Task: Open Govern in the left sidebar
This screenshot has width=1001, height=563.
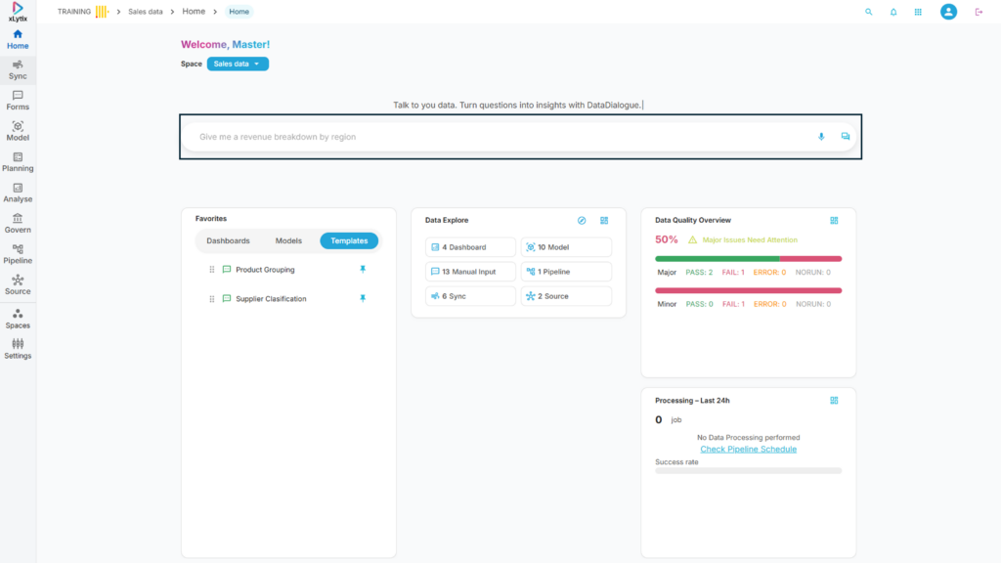Action: tap(18, 223)
